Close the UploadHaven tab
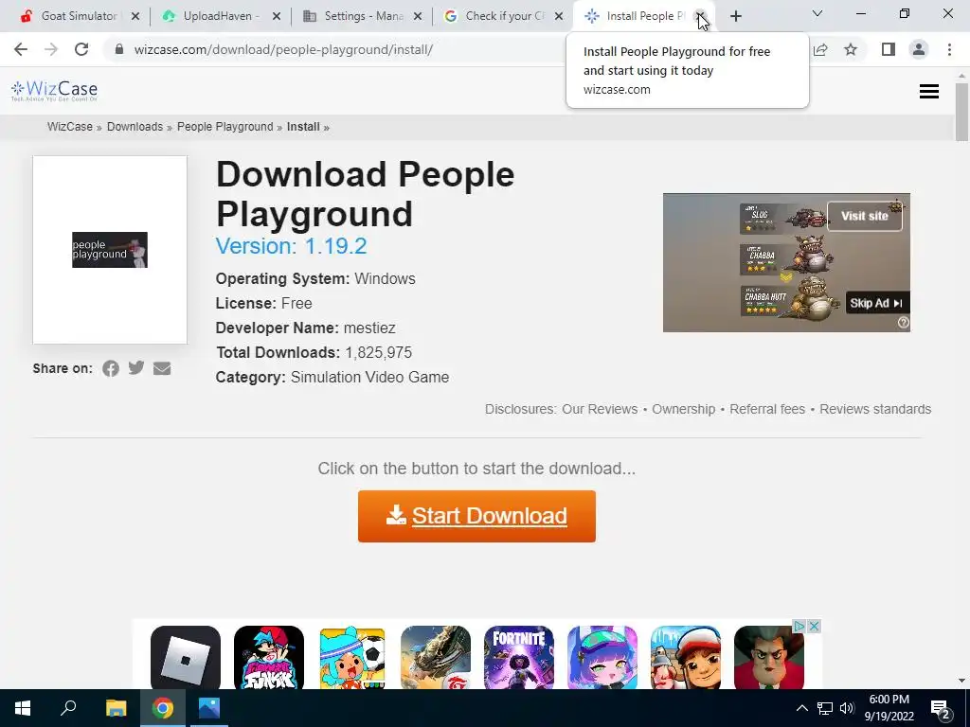970x727 pixels. point(277,16)
